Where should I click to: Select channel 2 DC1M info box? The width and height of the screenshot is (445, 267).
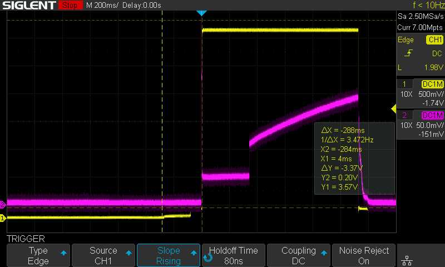tap(421, 125)
